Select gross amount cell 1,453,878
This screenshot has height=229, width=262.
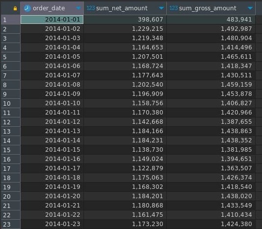click(211, 94)
